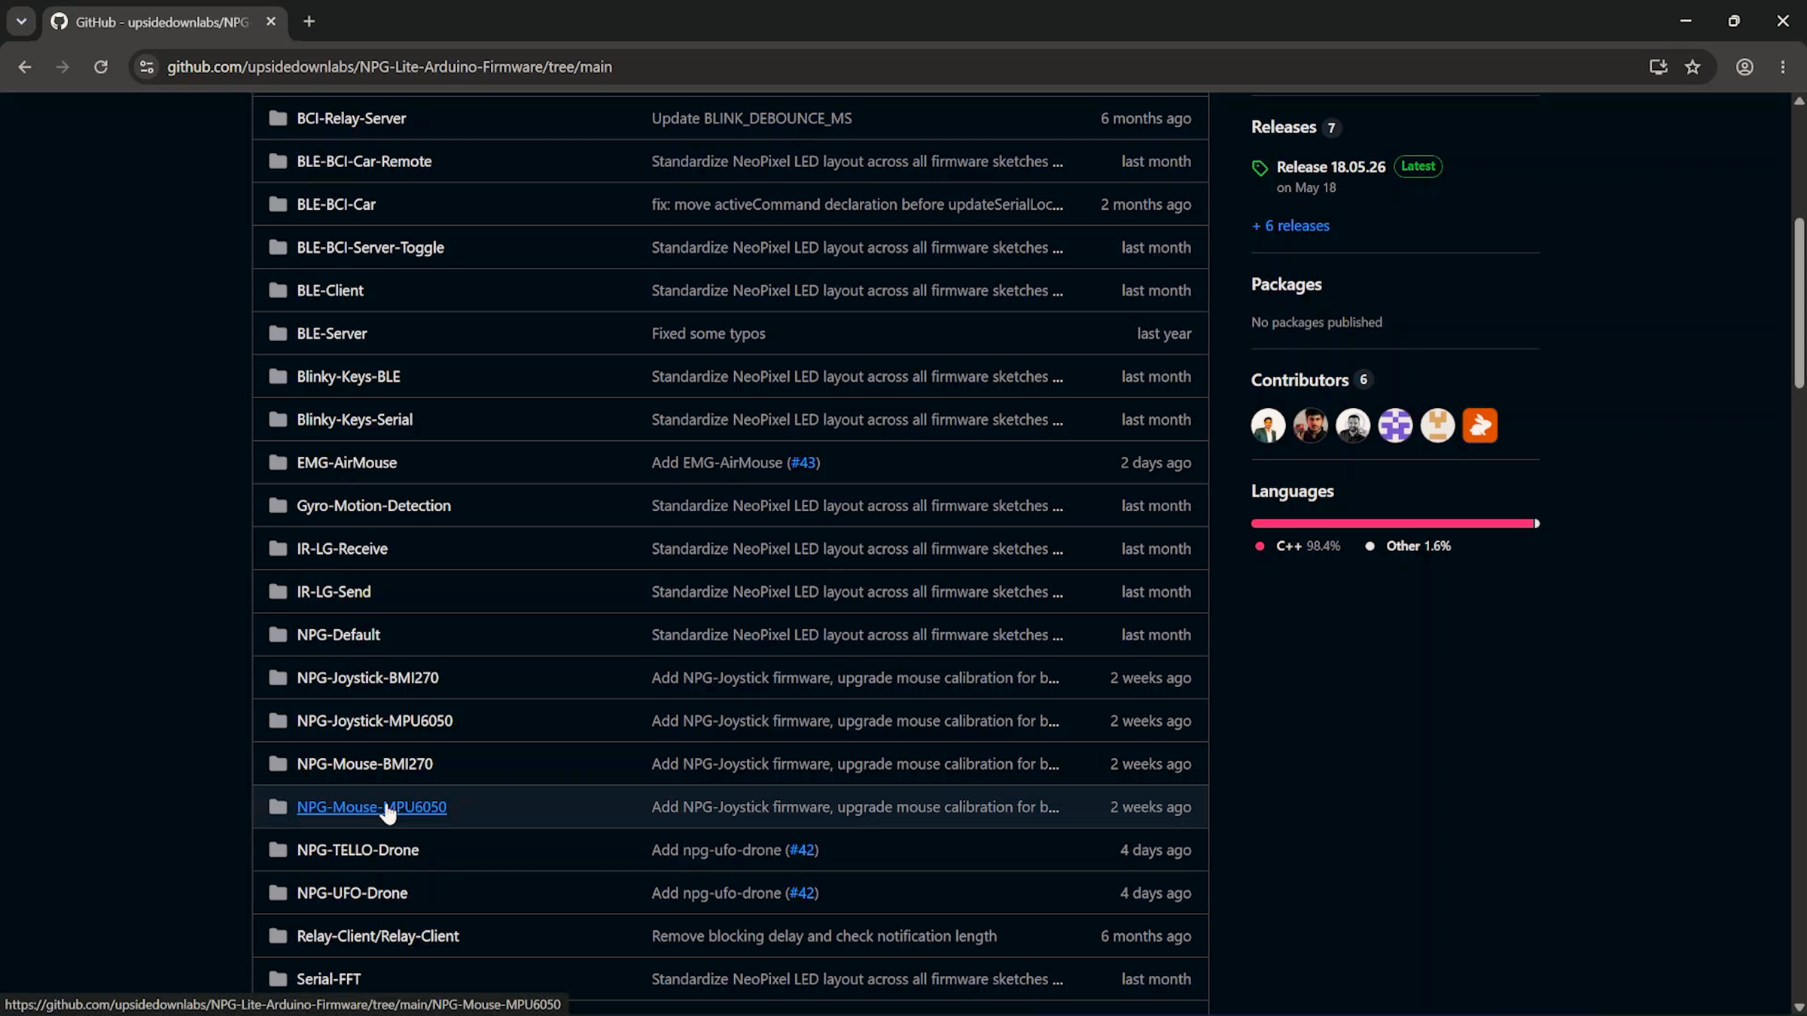Open the NPG-Default folder
Screen dimensions: 1807x1016
point(338,634)
